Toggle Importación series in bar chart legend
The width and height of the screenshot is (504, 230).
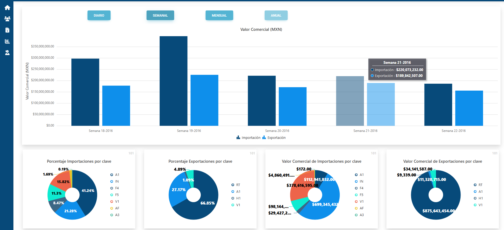coord(249,138)
